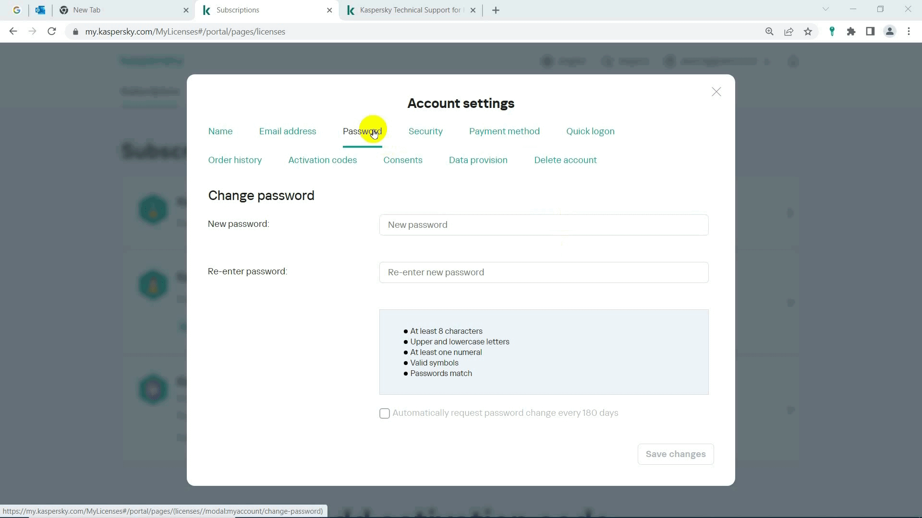Open a new browser tab
This screenshot has width=922, height=518.
(x=496, y=10)
